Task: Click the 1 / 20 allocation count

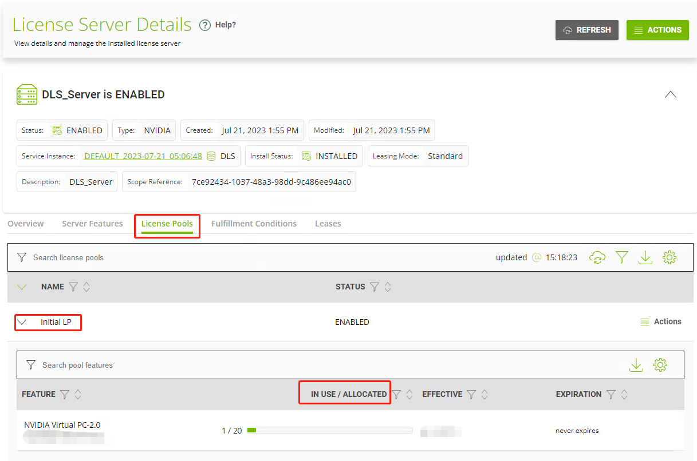Action: 232,431
